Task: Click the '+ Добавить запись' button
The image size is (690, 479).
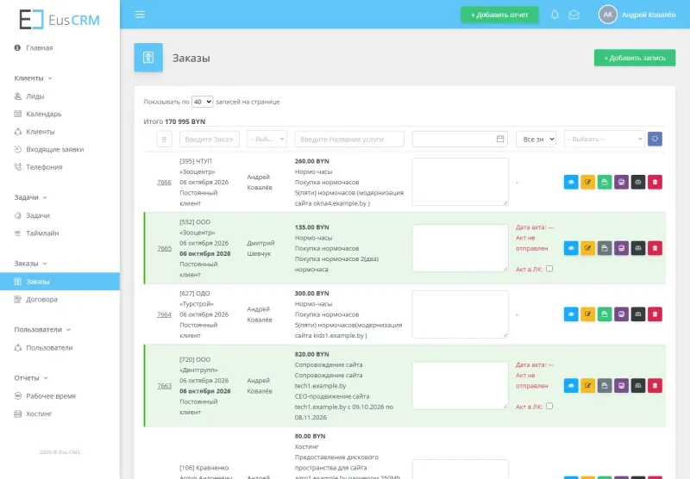Action: click(x=635, y=58)
